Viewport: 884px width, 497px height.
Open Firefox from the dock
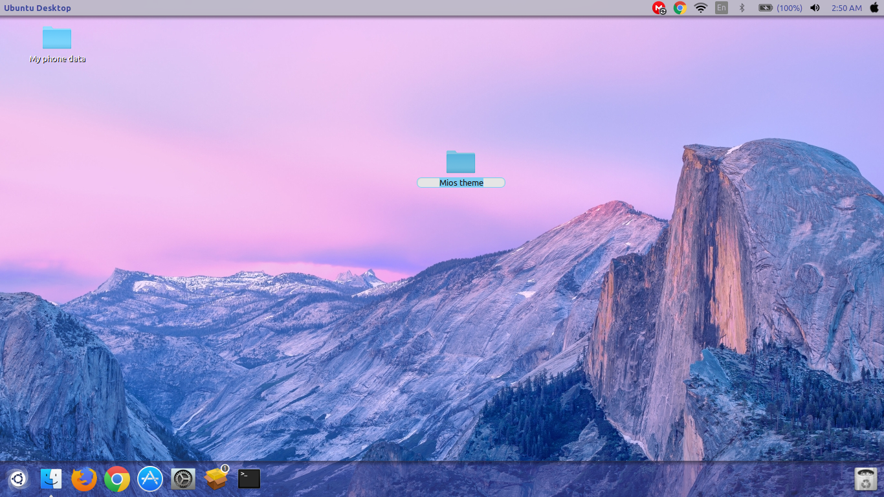(84, 479)
